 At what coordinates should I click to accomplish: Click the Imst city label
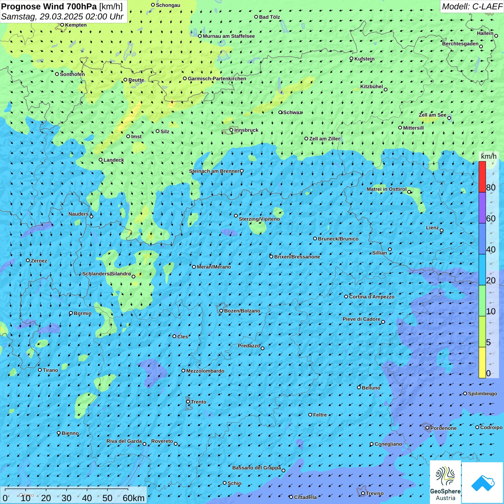(x=136, y=136)
